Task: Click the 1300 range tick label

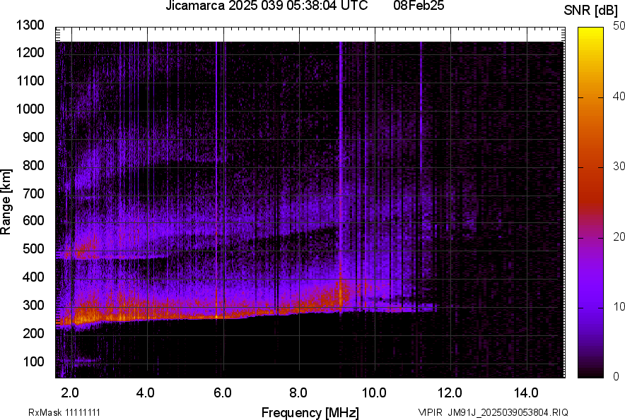Action: (x=30, y=25)
